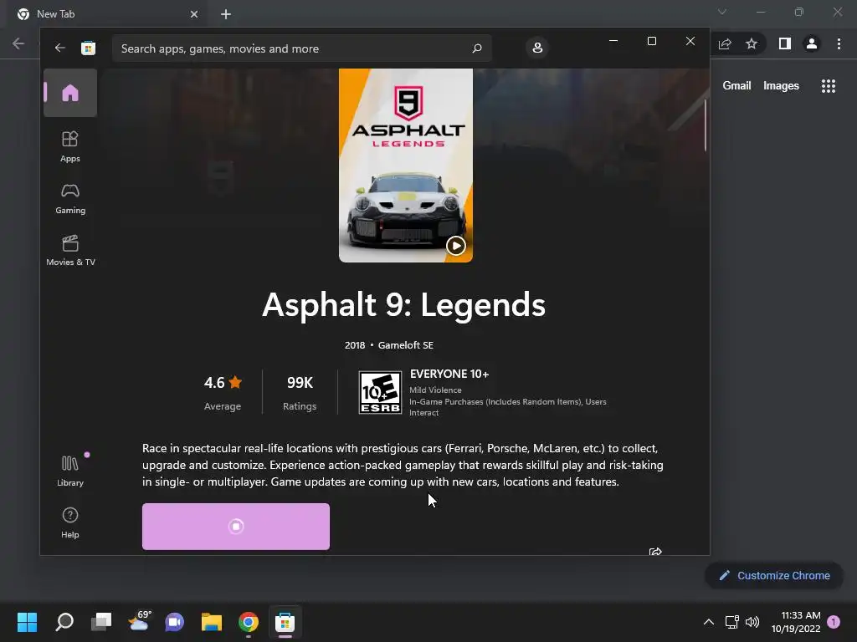Open the Google apps grid
The width and height of the screenshot is (857, 642).
click(x=829, y=86)
